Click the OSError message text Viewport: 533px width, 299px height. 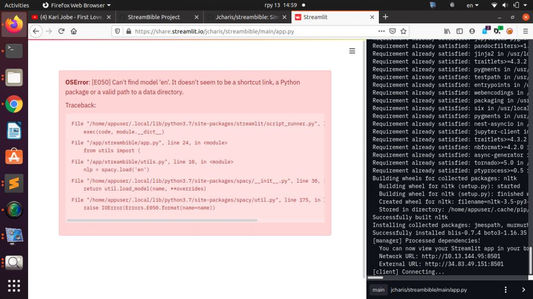click(x=183, y=87)
